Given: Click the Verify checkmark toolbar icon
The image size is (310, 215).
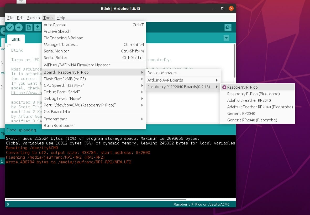Looking at the screenshot, I should pos(10,28).
